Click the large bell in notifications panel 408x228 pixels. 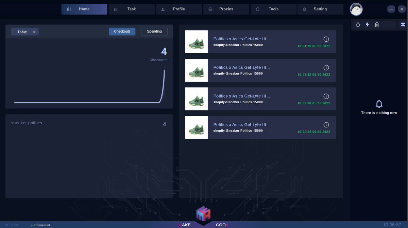[x=379, y=104]
